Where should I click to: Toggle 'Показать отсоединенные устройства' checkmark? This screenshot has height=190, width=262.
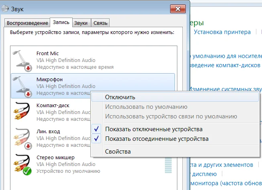96,138
